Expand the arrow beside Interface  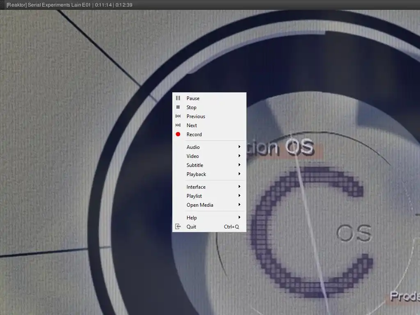click(239, 187)
